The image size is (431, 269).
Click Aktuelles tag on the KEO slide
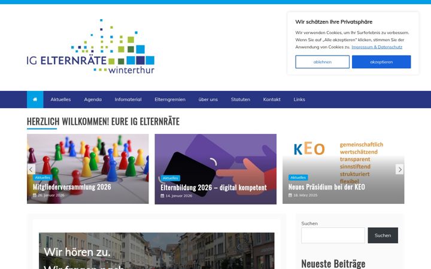click(298, 178)
